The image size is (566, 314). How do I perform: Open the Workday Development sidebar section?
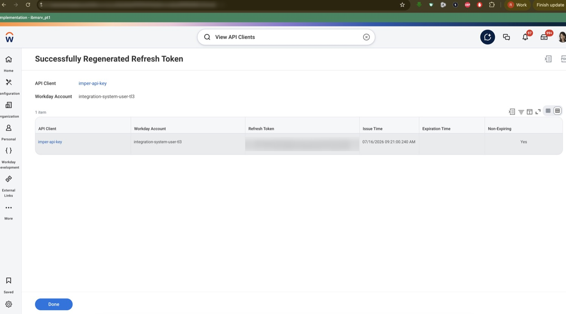coord(9,158)
